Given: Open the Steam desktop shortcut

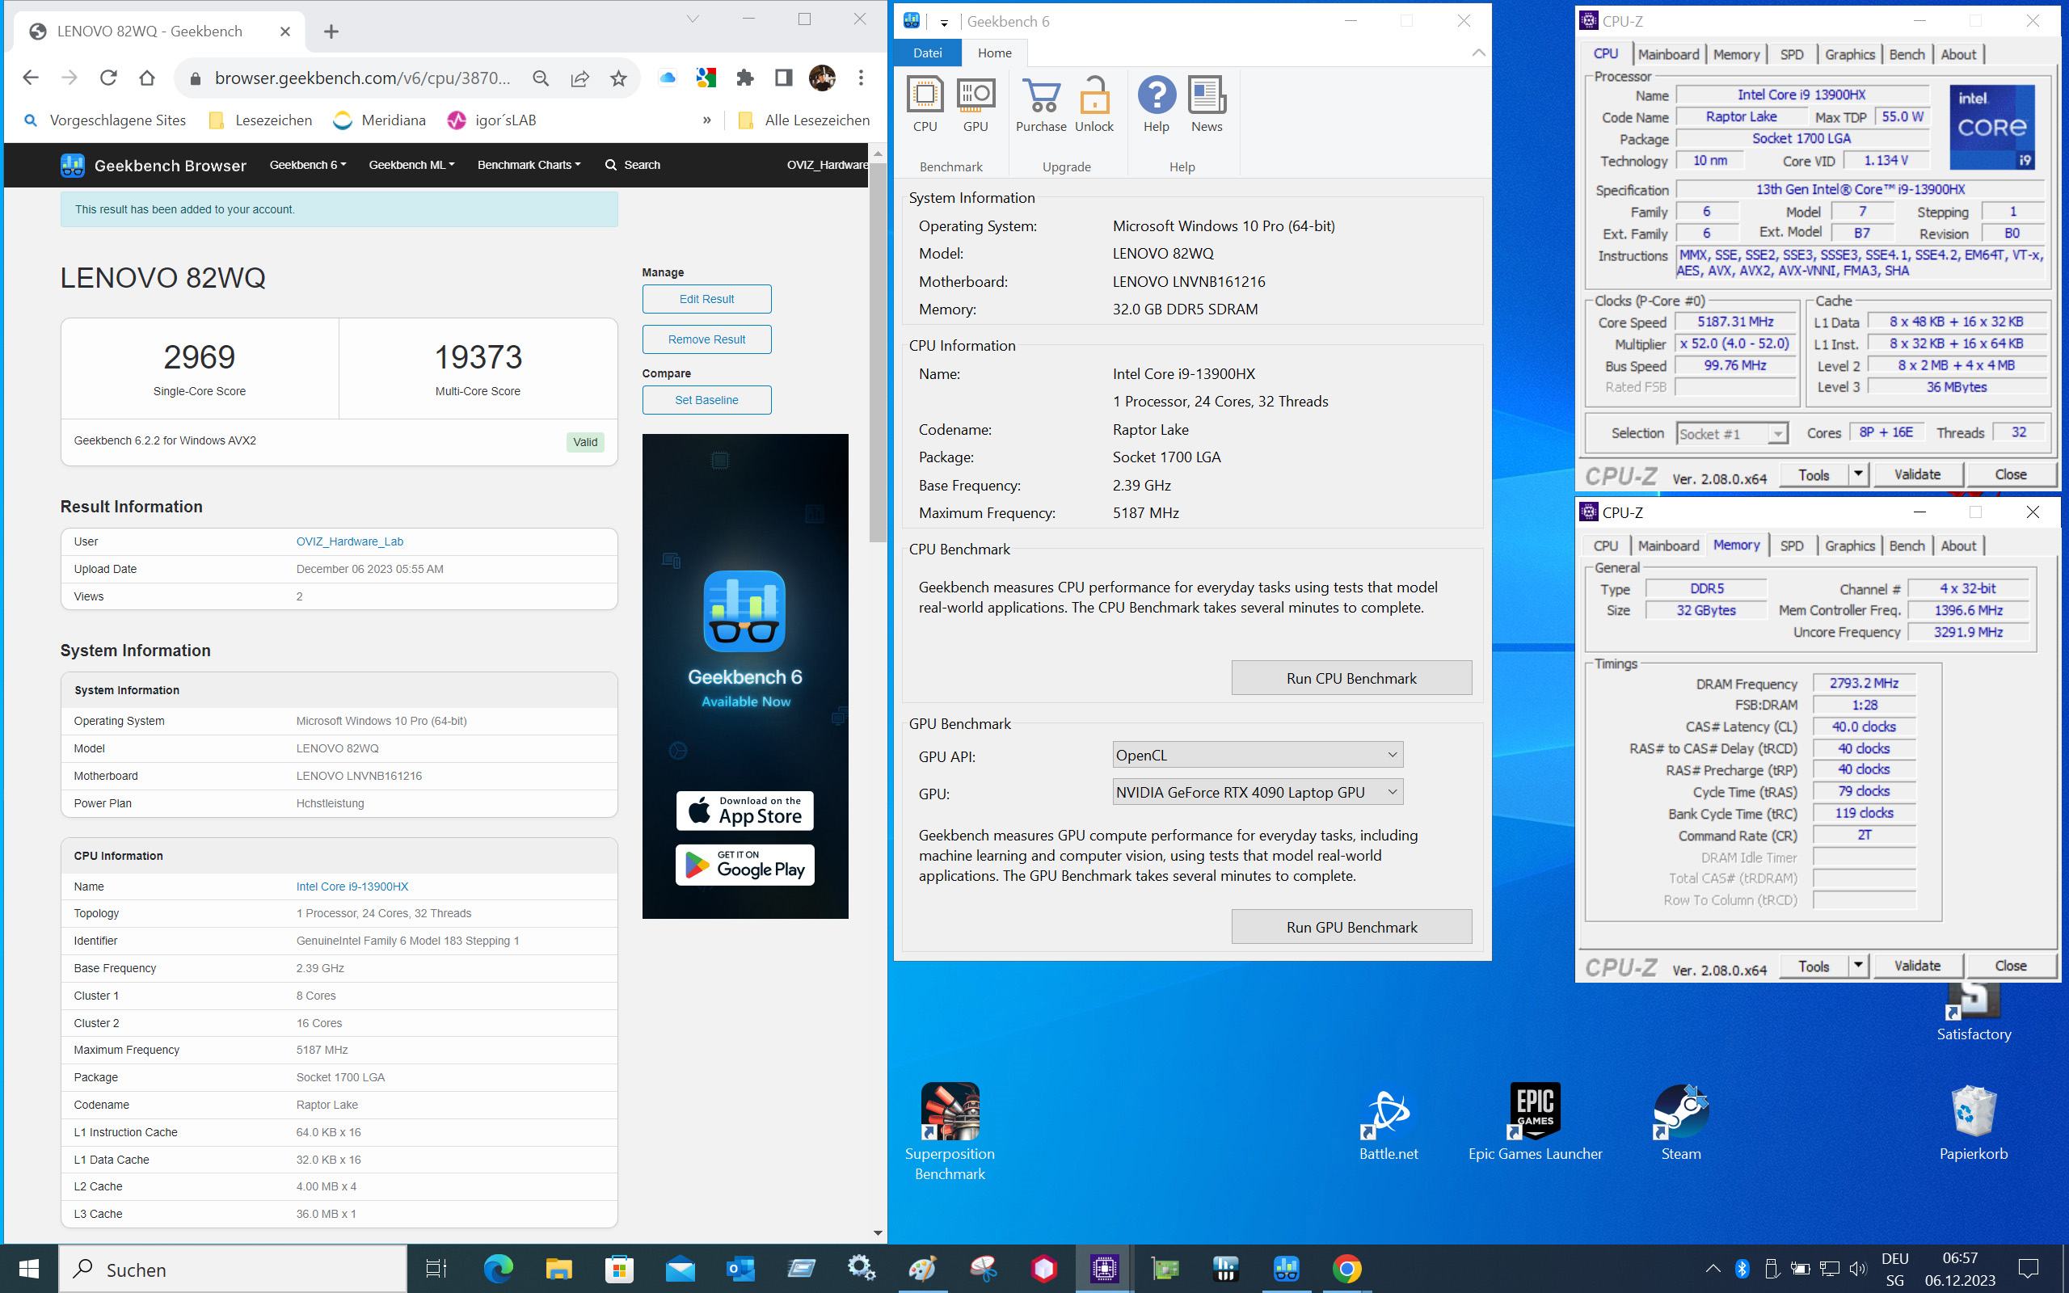Looking at the screenshot, I should pyautogui.click(x=1681, y=1123).
